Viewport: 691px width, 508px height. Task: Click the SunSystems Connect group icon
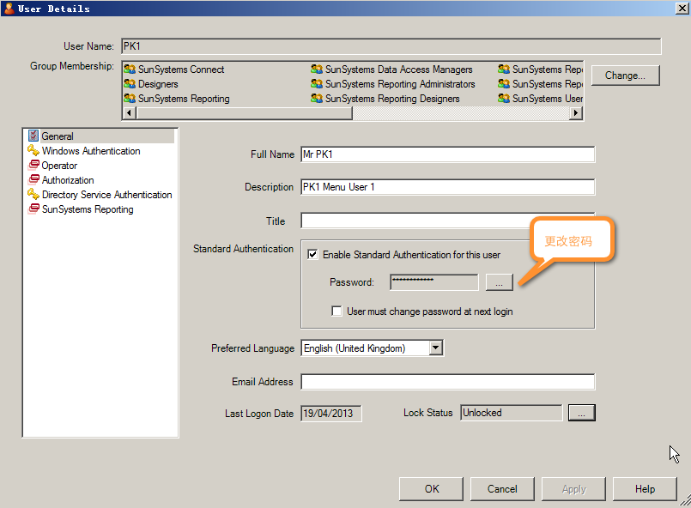coord(130,70)
